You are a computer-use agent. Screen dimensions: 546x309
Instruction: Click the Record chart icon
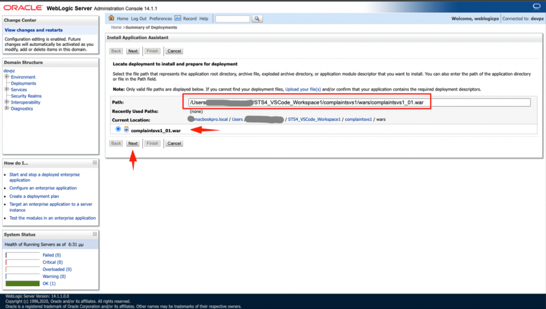click(178, 18)
